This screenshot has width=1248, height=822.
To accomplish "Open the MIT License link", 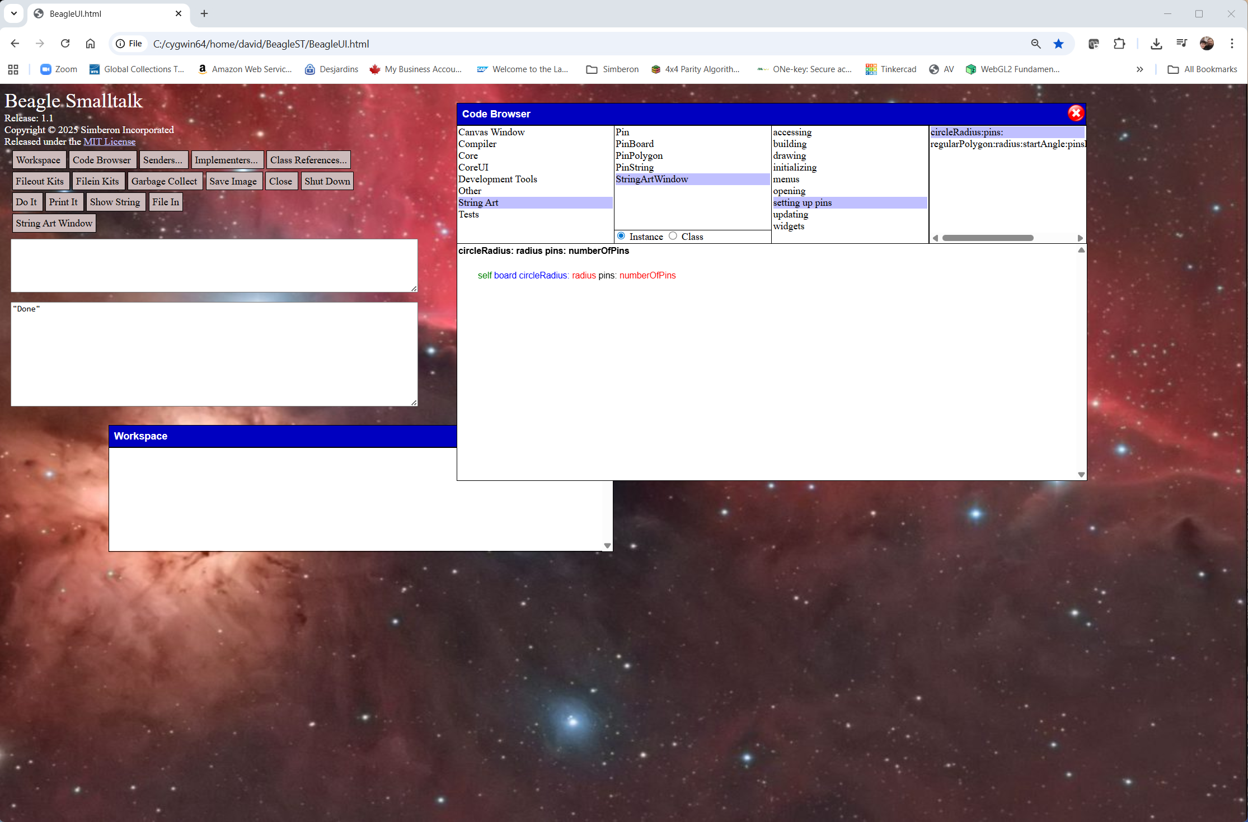I will pyautogui.click(x=109, y=141).
